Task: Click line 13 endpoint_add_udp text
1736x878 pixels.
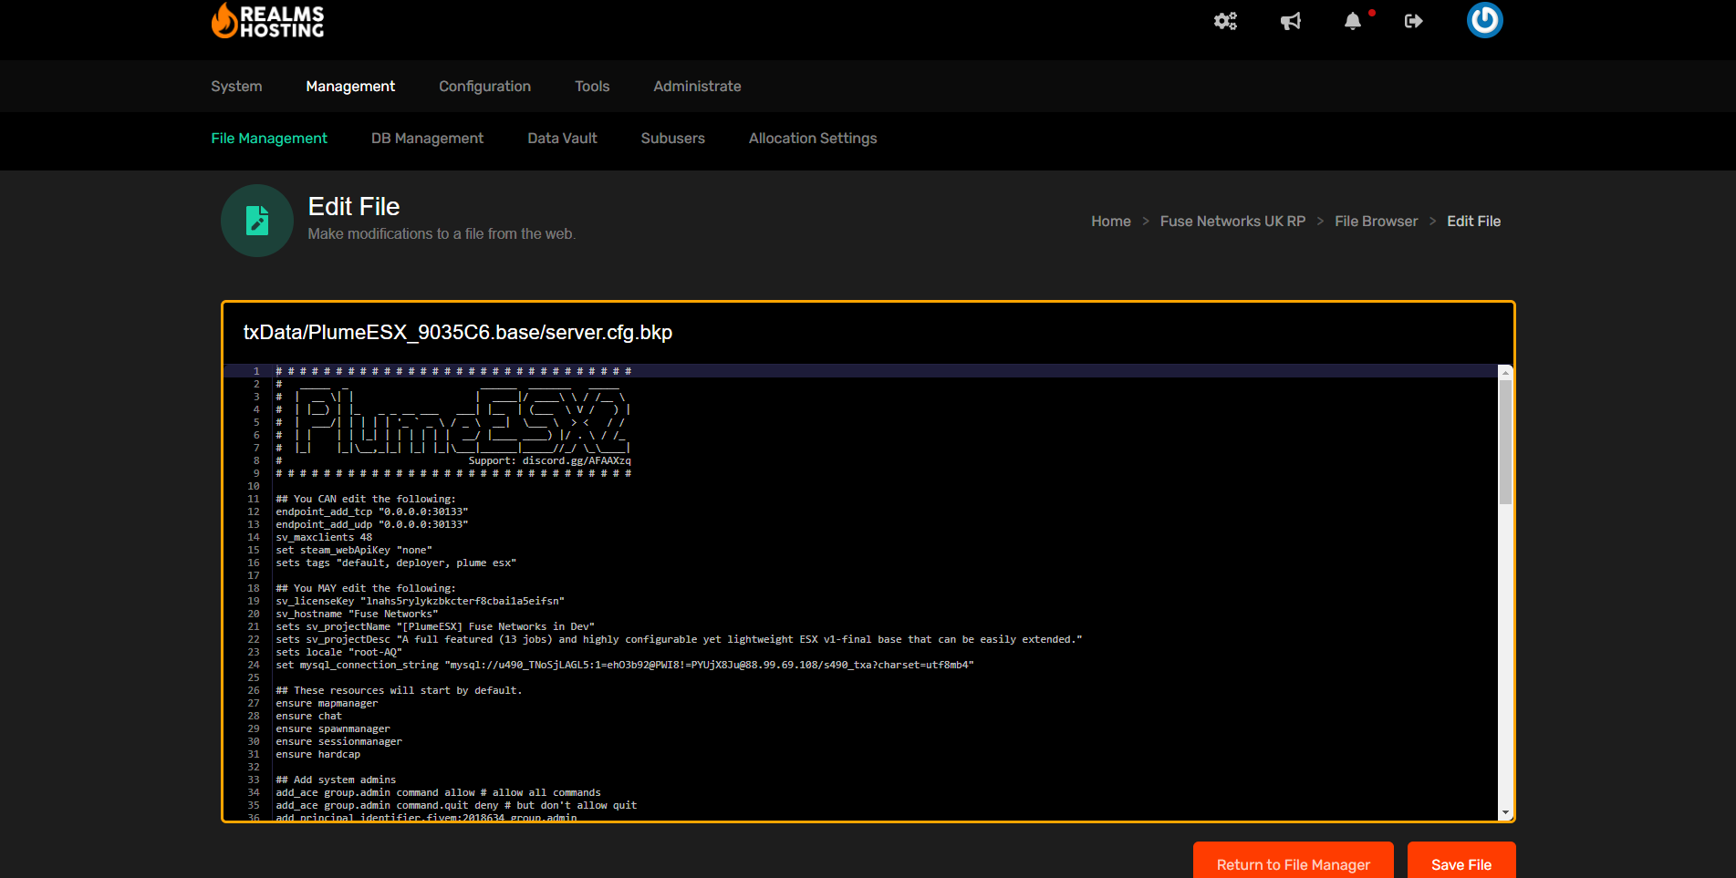Action: coord(371,524)
